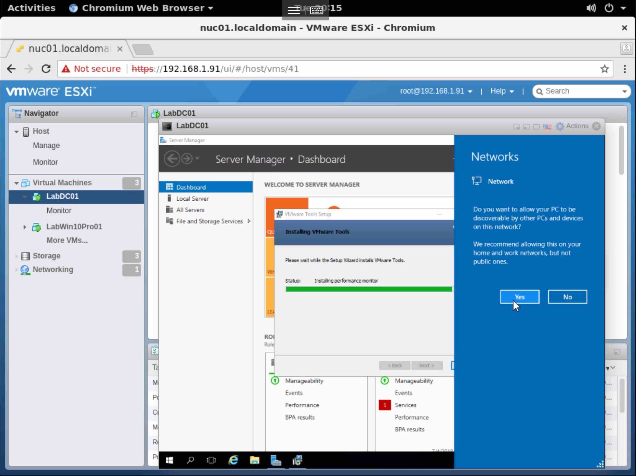Select Monitor under Host
This screenshot has width=636, height=476.
[45, 162]
